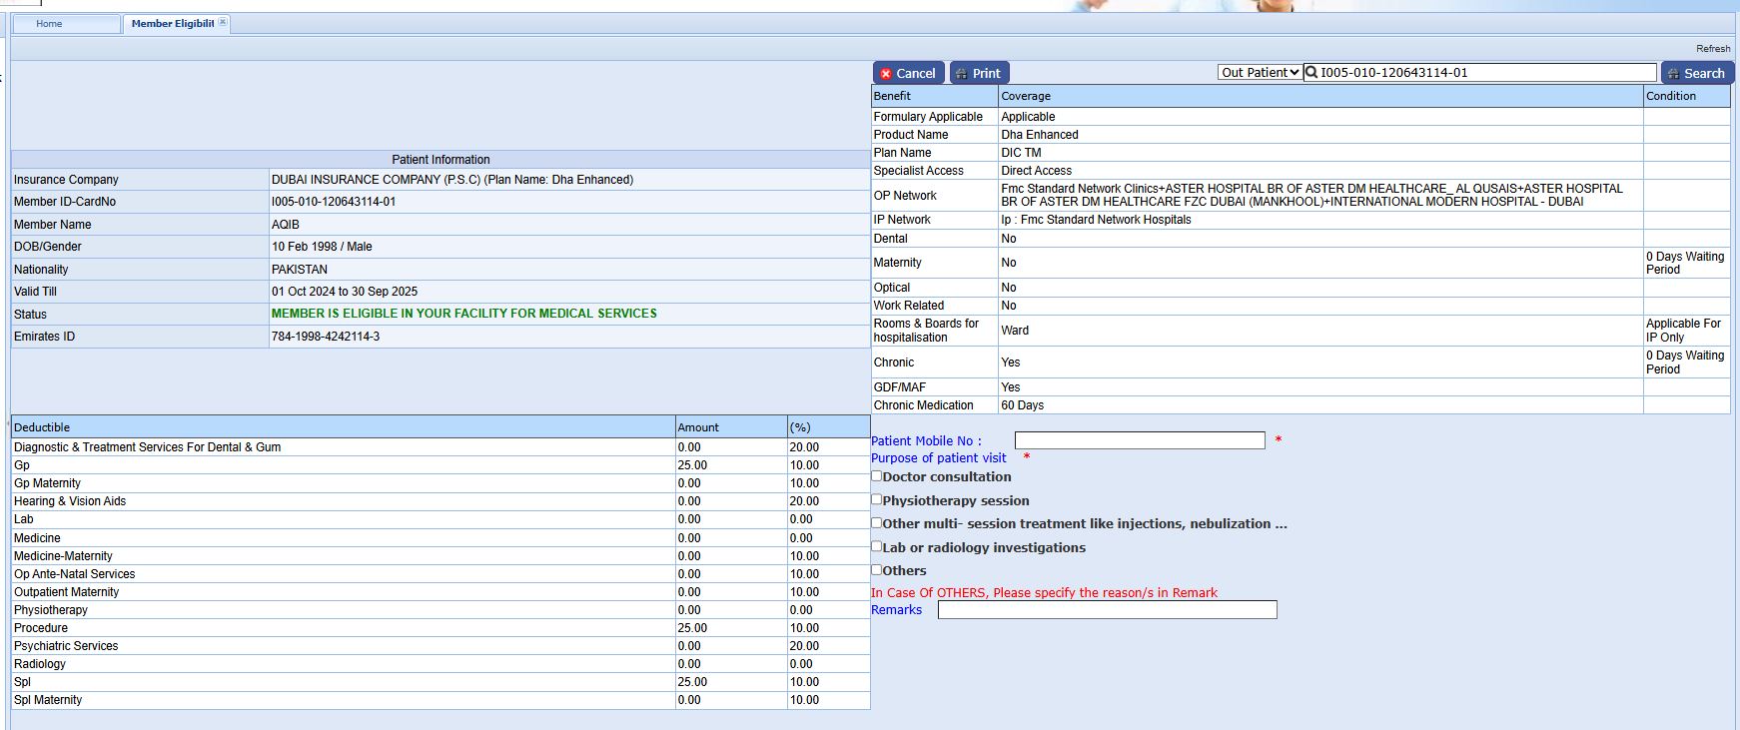Open the Out Patient dropdown
This screenshot has width=1740, height=730.
[1260, 72]
